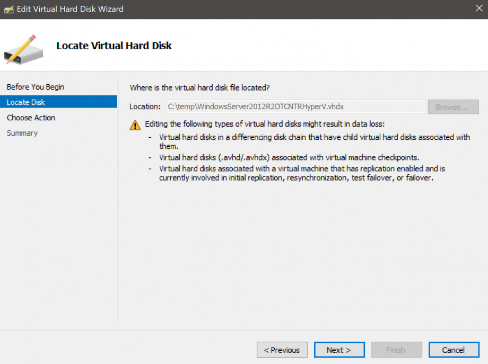Close the wizard with the X button
Image resolution: width=488 pixels, height=364 pixels.
479,8
